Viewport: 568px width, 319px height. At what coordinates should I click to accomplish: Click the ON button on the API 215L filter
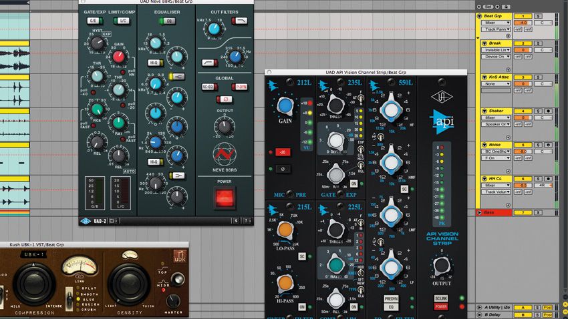[302, 307]
